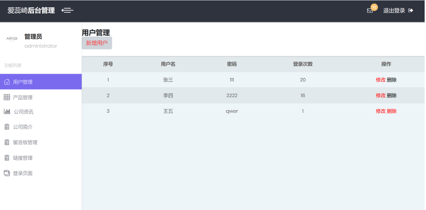The height and width of the screenshot is (210, 426).
Task: Click 删除 for user 张三
Action: click(392, 80)
